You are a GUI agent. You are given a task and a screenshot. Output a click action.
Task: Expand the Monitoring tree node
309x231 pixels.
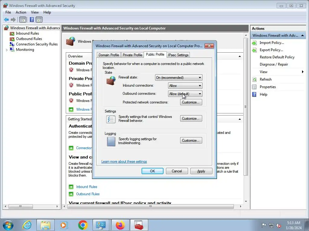pos(7,50)
